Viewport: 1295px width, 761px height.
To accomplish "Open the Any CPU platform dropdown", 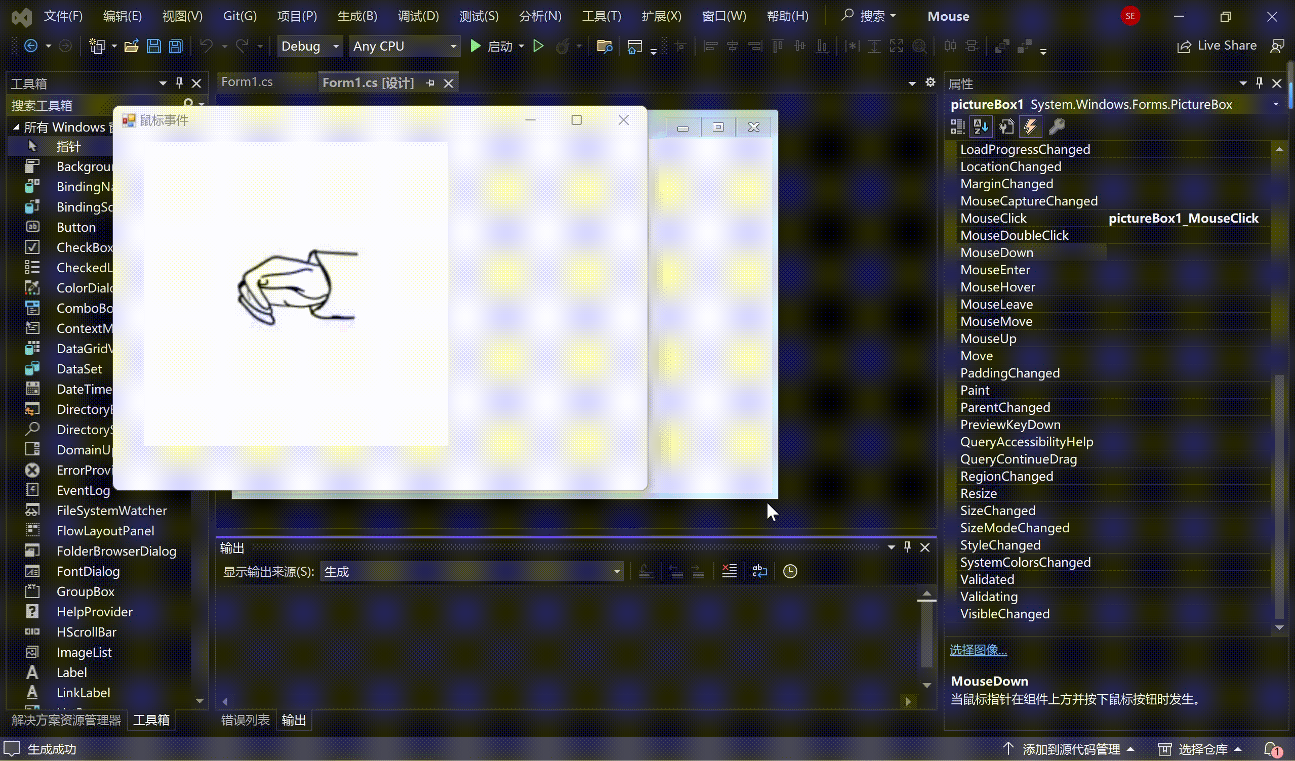I will click(x=453, y=46).
